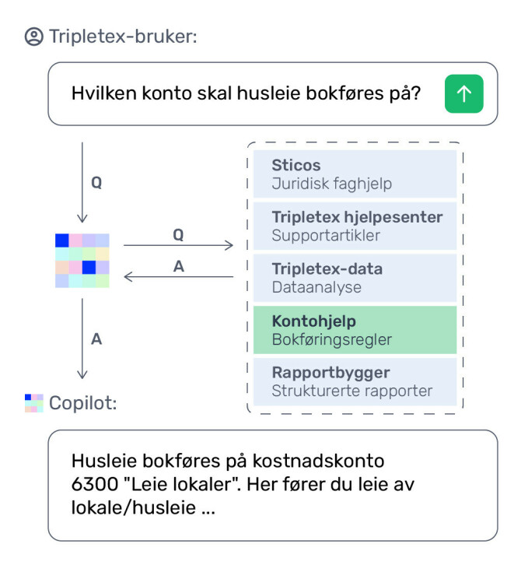Click the Copilot answer text box
This screenshot has height=579, width=521.
272,485
